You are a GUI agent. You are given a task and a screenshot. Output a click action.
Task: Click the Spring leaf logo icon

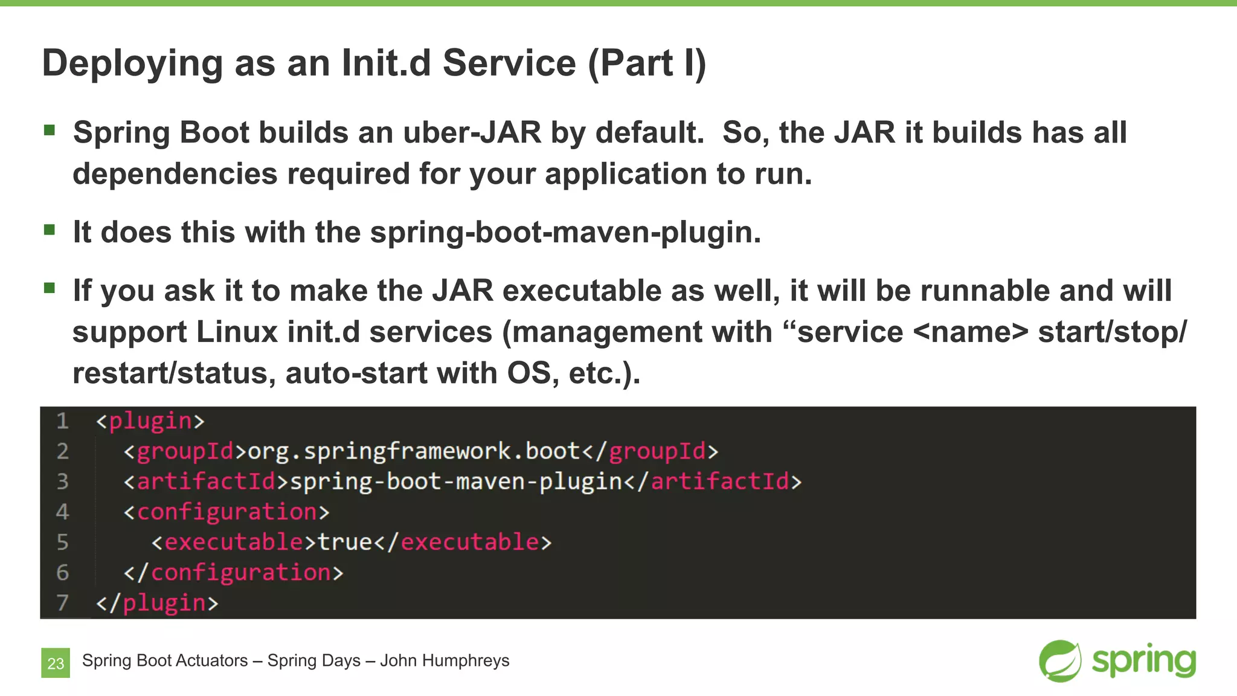(x=1060, y=661)
